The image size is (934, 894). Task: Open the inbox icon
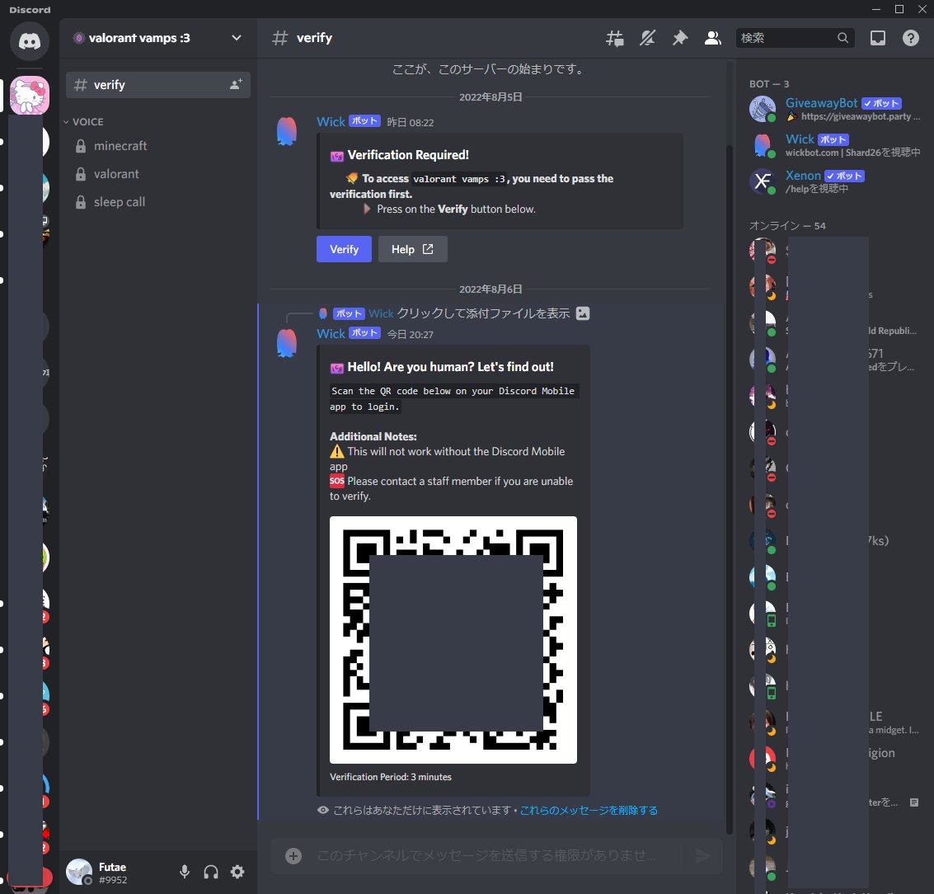(x=877, y=38)
